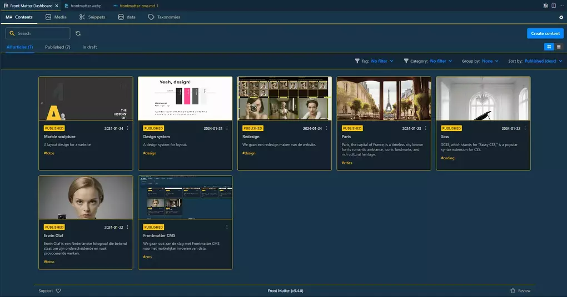Open the Paris Eiffel Tower thumbnail

tap(384, 98)
